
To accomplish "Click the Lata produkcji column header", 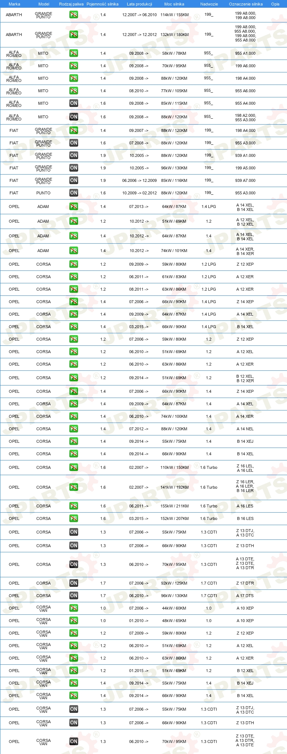I will 139,4.
